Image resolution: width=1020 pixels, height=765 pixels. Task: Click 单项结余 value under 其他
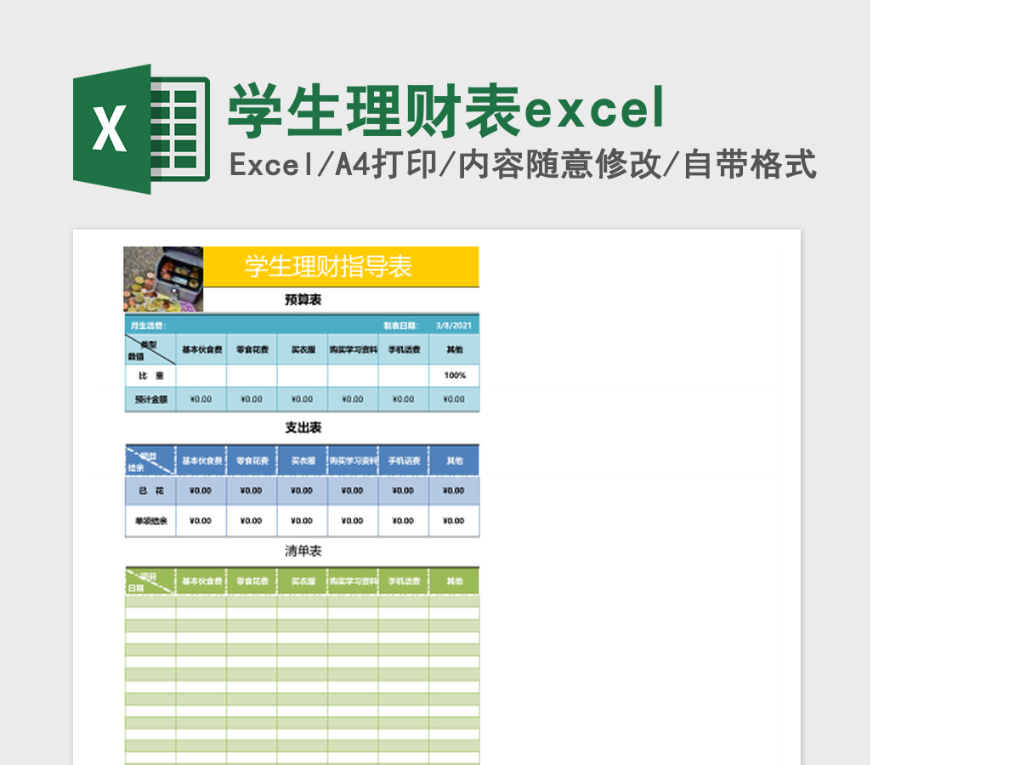tap(454, 521)
